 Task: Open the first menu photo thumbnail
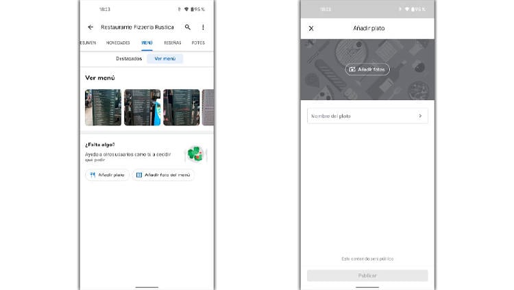[x=103, y=108]
